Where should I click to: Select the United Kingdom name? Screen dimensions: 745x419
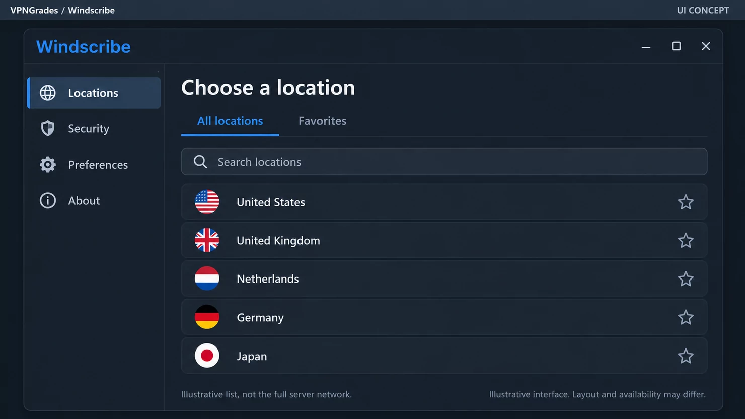coord(278,241)
